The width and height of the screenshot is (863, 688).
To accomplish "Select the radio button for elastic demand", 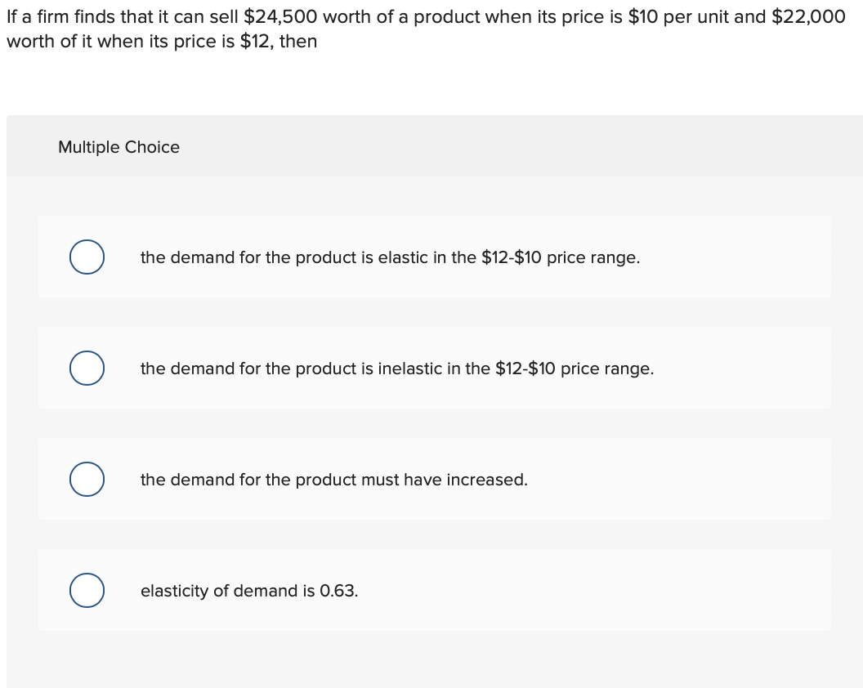I will 87,257.
